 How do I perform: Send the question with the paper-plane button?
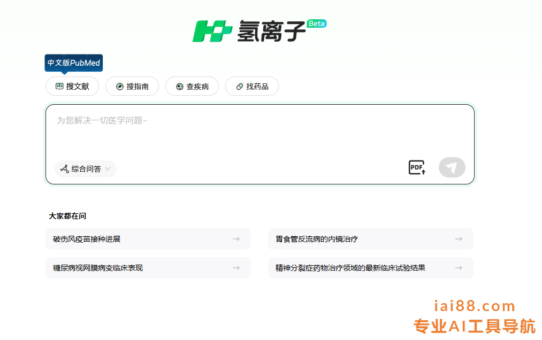coord(452,167)
